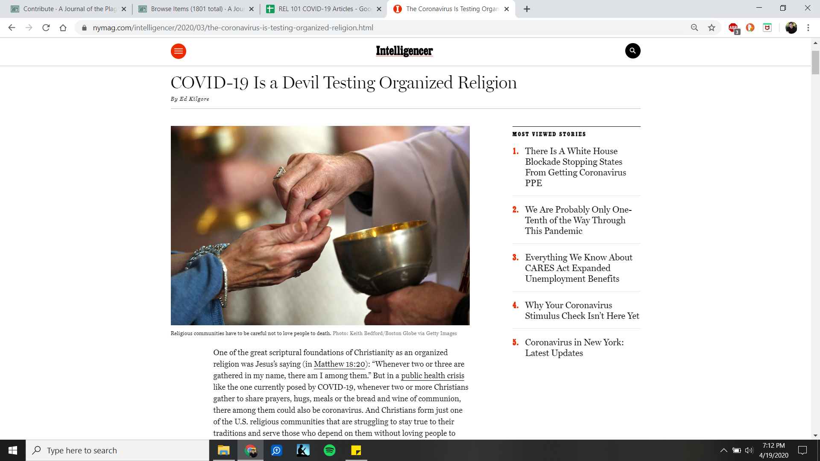Open the Pocket extension icon

[x=767, y=28]
